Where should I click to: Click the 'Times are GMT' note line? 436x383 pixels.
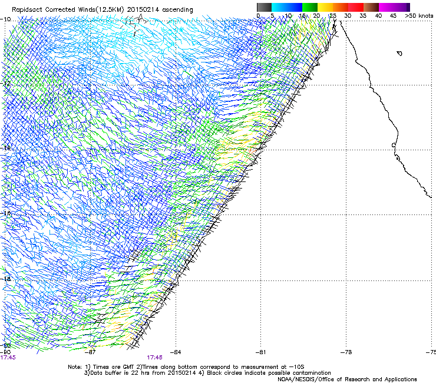[x=186, y=367]
